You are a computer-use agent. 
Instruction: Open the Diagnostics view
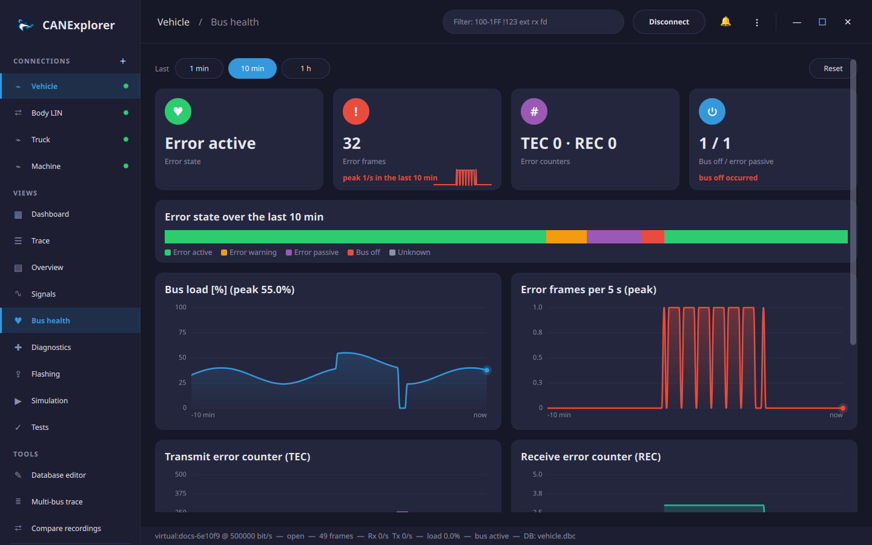70,348
